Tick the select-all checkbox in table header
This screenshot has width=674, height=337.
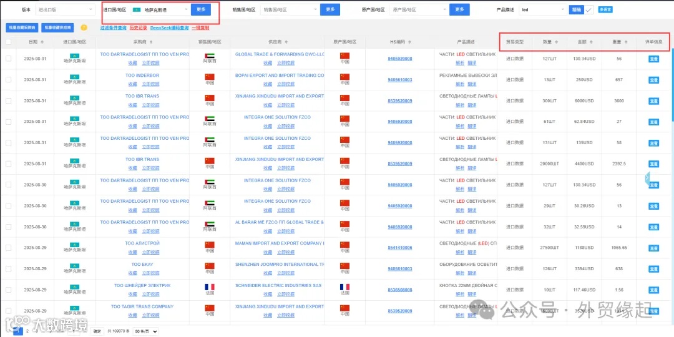click(x=9, y=42)
